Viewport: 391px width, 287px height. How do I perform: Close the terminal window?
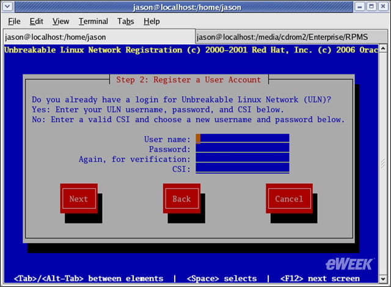pos(383,7)
